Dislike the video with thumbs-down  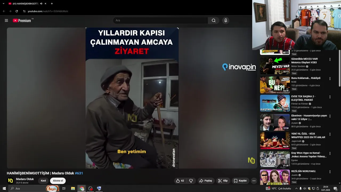pyautogui.click(x=191, y=181)
